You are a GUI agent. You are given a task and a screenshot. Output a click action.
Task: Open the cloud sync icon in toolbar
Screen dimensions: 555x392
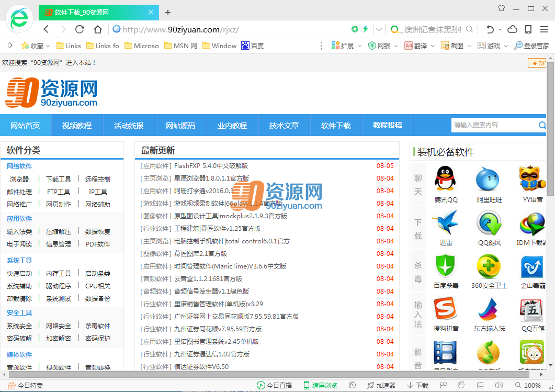(x=512, y=29)
